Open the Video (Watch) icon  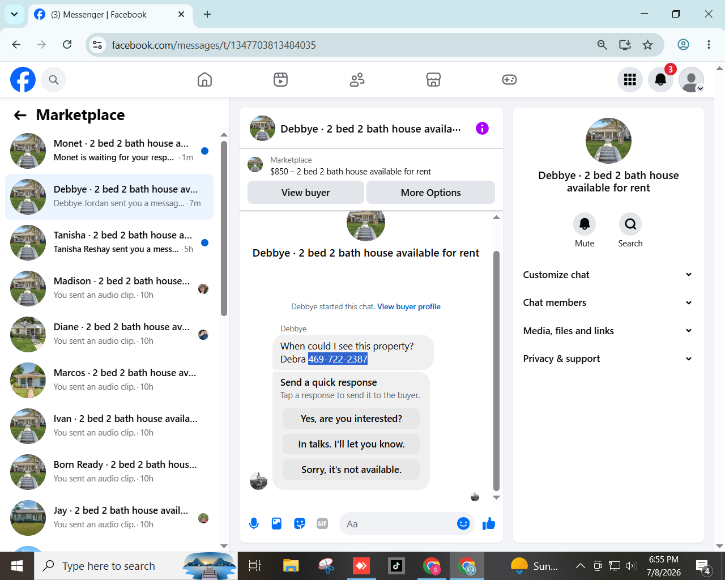pyautogui.click(x=280, y=80)
